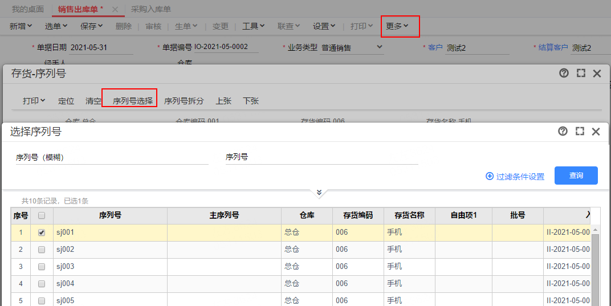611x306 pixels.
Task: Close the 销售出库单 tab with X
Action: click(115, 10)
